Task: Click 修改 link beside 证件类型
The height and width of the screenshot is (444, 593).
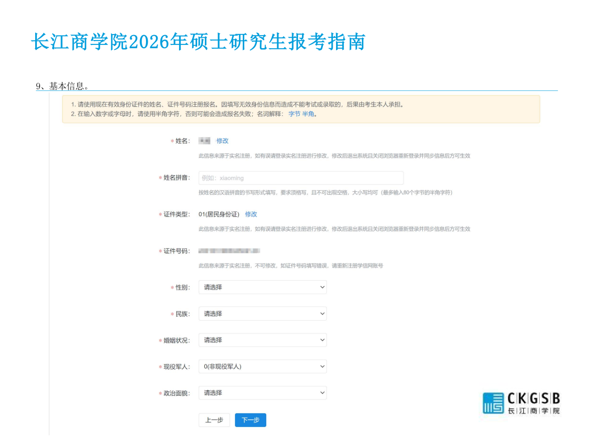Action: (251, 214)
